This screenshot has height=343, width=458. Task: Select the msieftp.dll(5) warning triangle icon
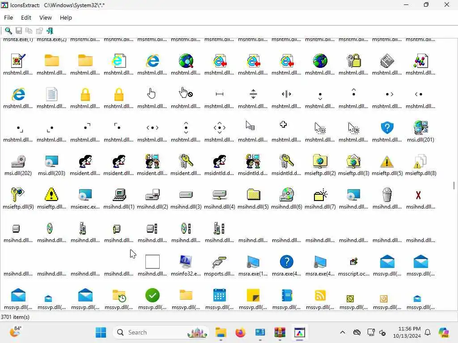(x=387, y=161)
